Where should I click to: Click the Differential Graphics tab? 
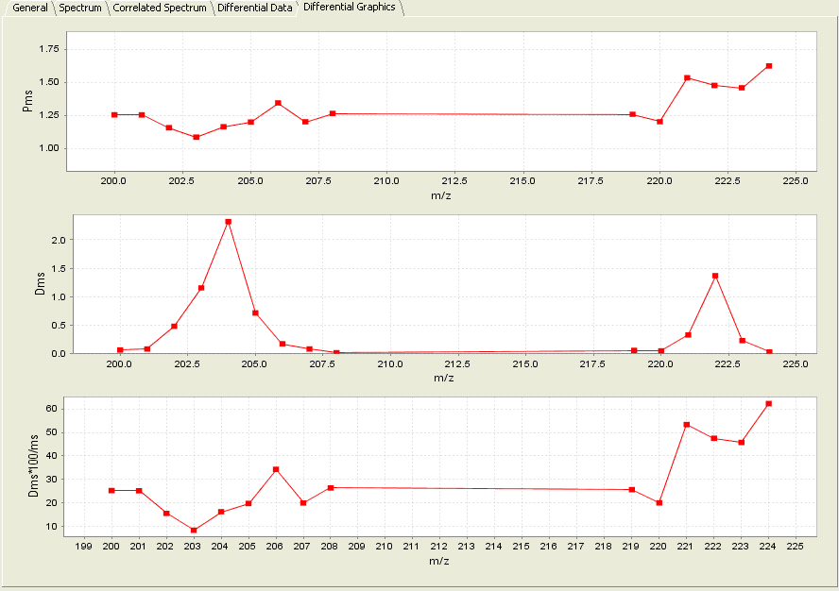(x=349, y=8)
